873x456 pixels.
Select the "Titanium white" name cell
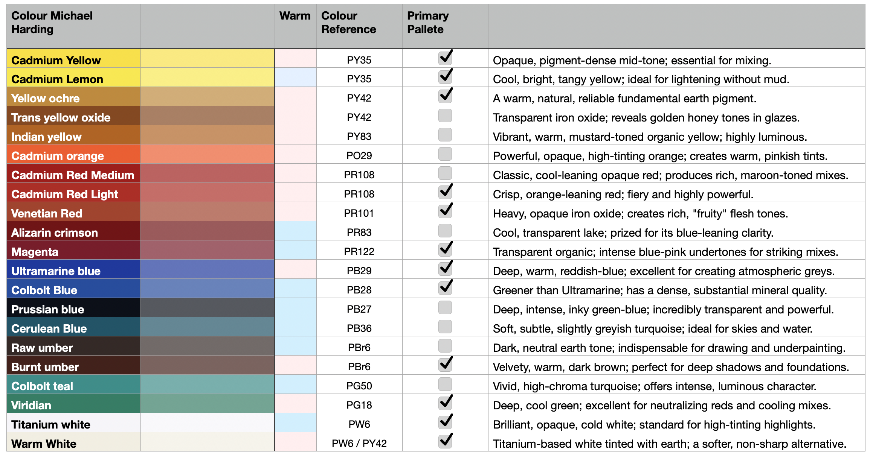click(73, 423)
